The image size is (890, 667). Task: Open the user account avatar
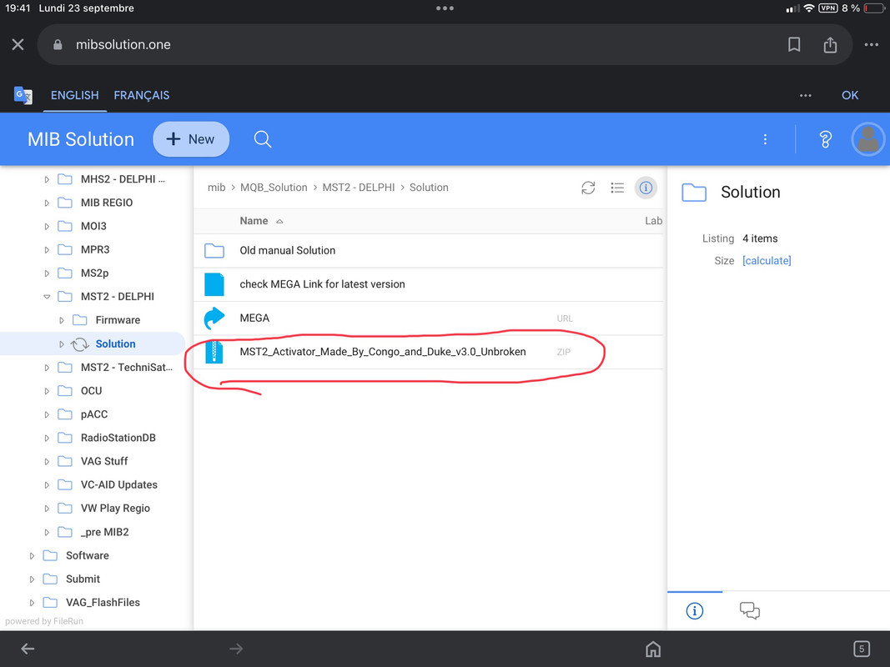tap(867, 139)
